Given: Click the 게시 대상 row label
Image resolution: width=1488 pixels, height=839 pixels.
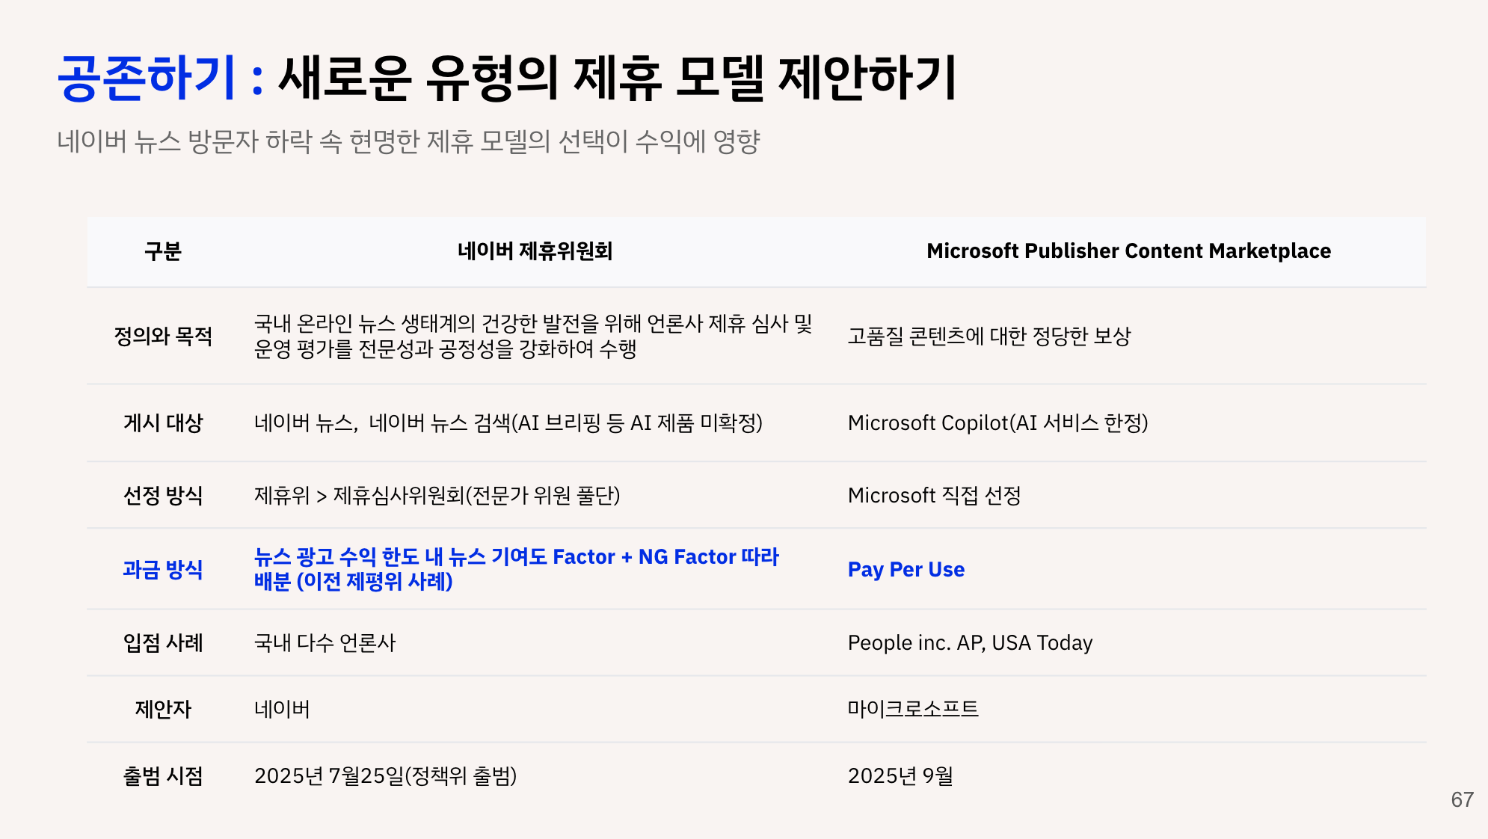Looking at the screenshot, I should 162,423.
